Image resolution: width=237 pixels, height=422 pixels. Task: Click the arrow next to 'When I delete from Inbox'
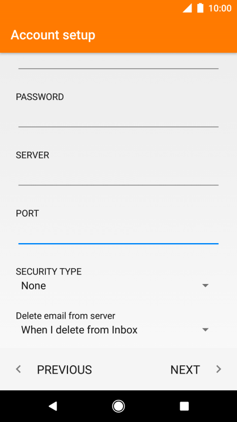[205, 329]
